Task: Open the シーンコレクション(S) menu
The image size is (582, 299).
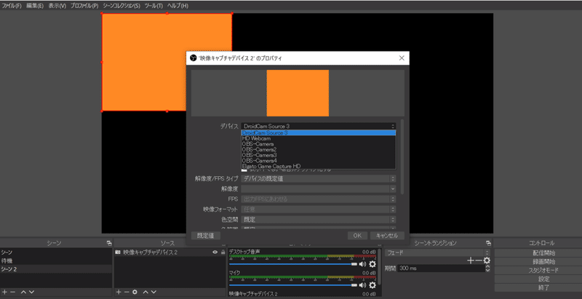Action: point(121,6)
